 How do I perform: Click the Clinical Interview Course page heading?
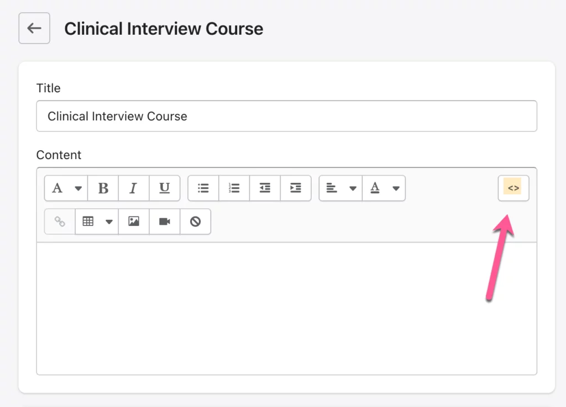(164, 29)
